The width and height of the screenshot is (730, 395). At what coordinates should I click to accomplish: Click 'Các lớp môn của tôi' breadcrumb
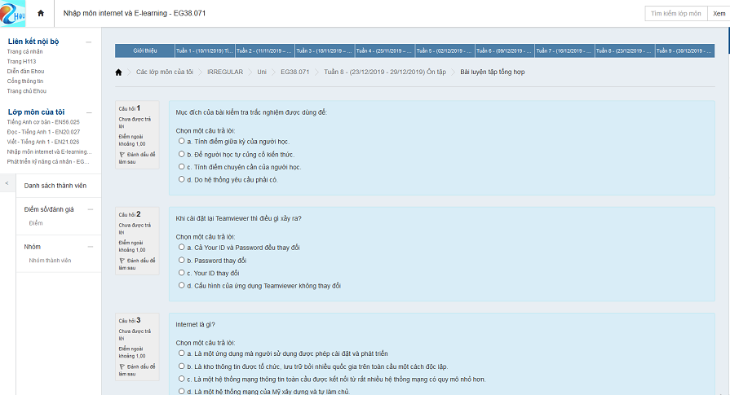point(165,72)
